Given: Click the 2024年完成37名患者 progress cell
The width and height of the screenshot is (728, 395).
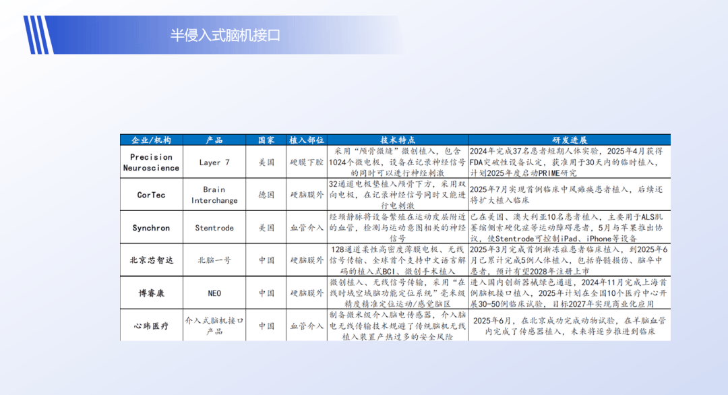Looking at the screenshot, I should click(570, 162).
